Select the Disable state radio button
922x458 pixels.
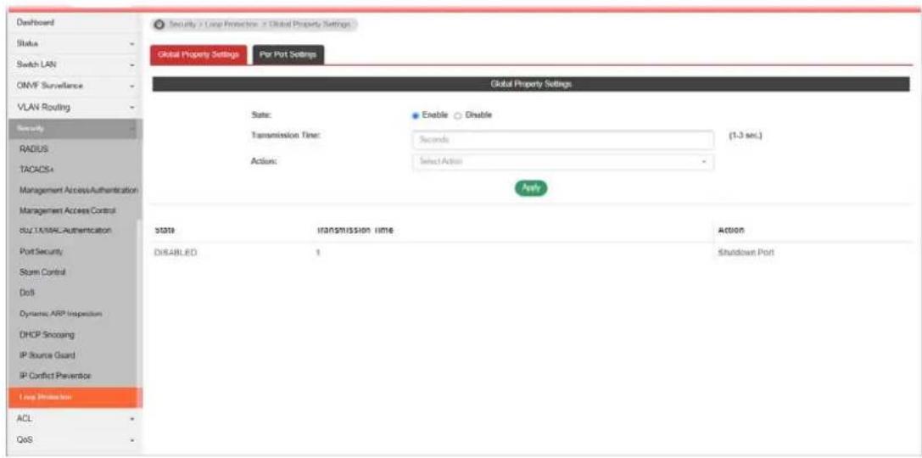click(459, 115)
